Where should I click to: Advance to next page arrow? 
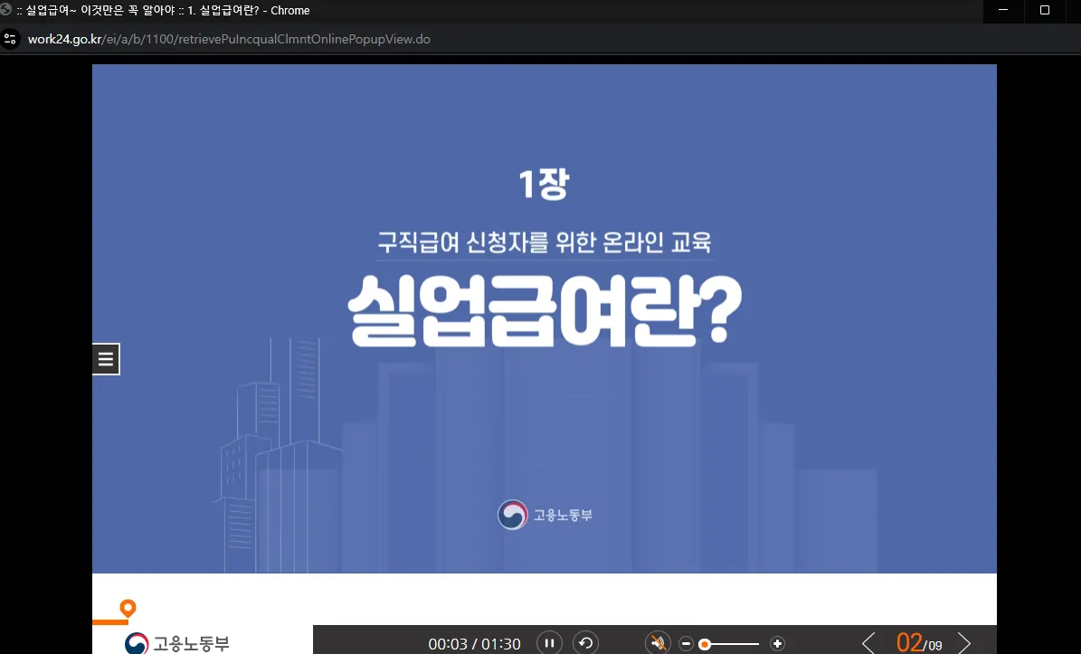[x=964, y=643]
